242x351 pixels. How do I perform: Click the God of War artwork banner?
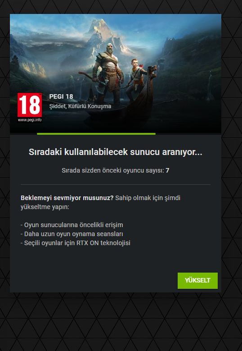[116, 73]
